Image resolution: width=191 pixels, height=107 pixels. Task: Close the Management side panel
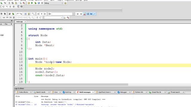pos(12,21)
